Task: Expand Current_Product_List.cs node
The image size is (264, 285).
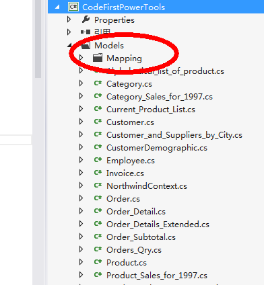Action: (81, 109)
